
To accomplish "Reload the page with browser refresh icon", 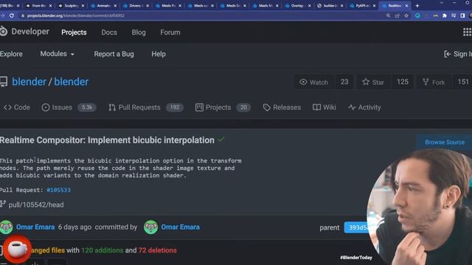I will tap(12, 15).
